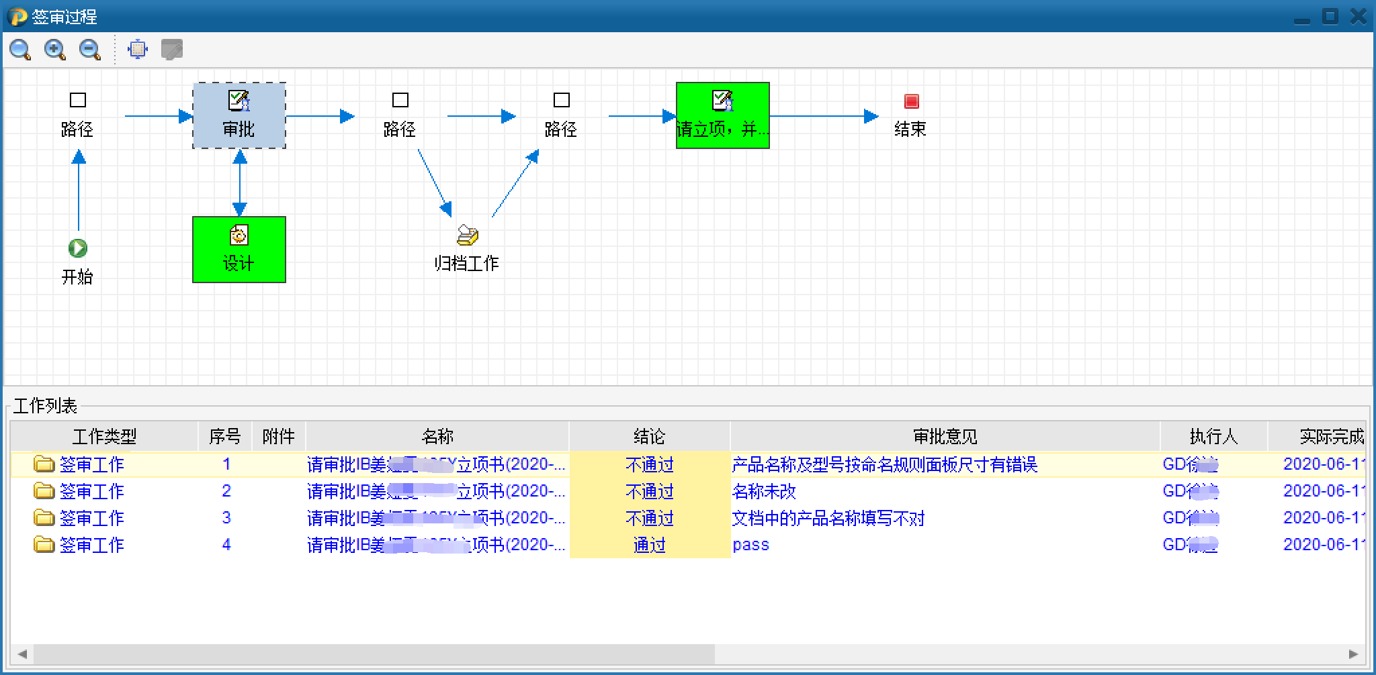Click 通过 conclusion in row 4
The image size is (1376, 675).
[x=650, y=545]
